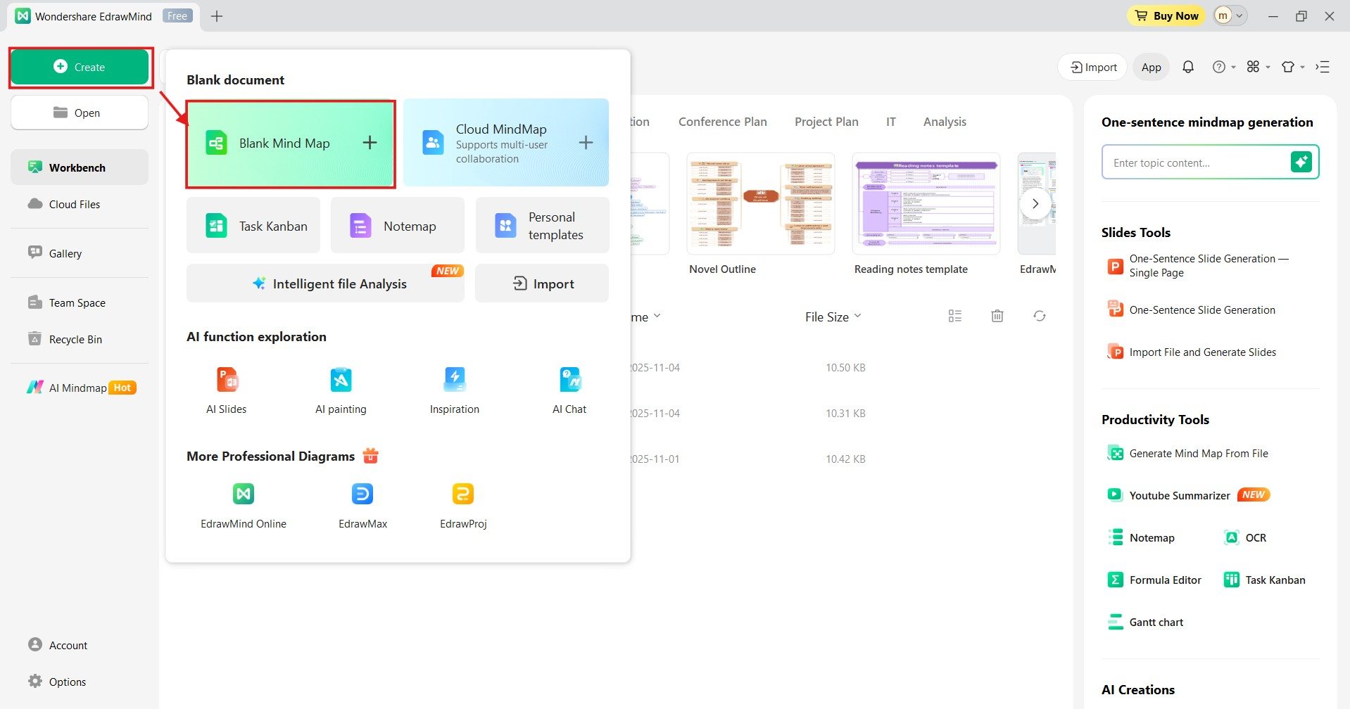This screenshot has height=709, width=1350.
Task: Click the trash icon above file list
Action: [997, 316]
